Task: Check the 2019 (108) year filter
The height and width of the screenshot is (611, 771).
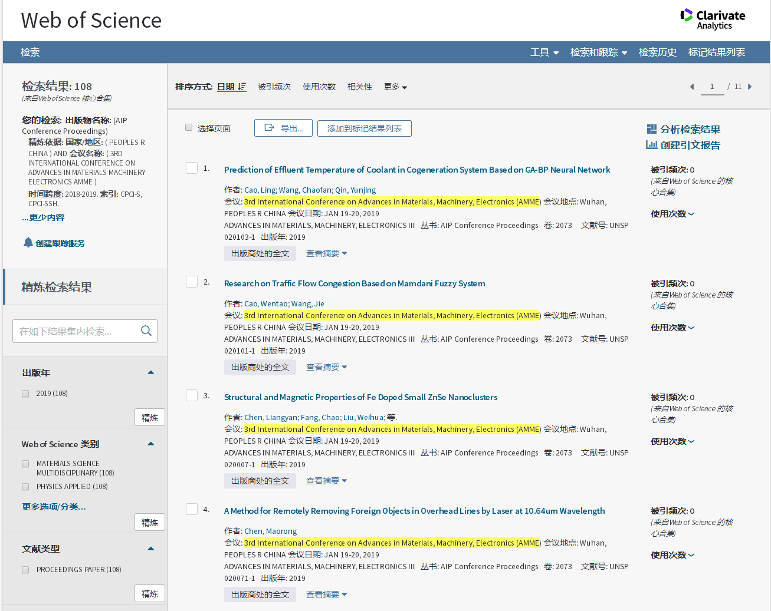Action: pos(25,394)
